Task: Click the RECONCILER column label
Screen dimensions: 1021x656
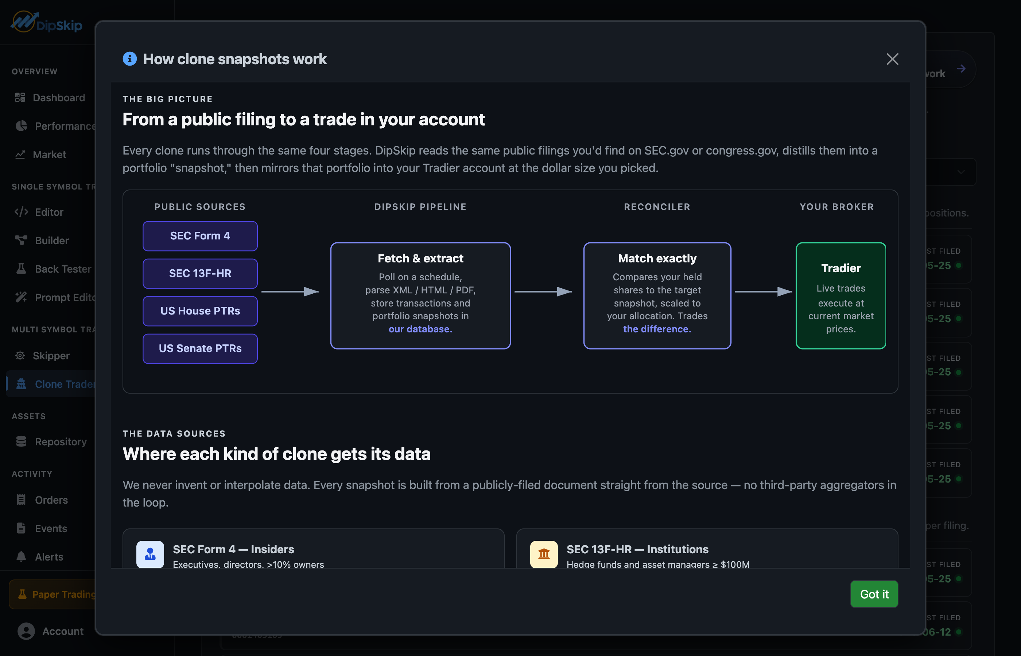Action: coord(657,207)
